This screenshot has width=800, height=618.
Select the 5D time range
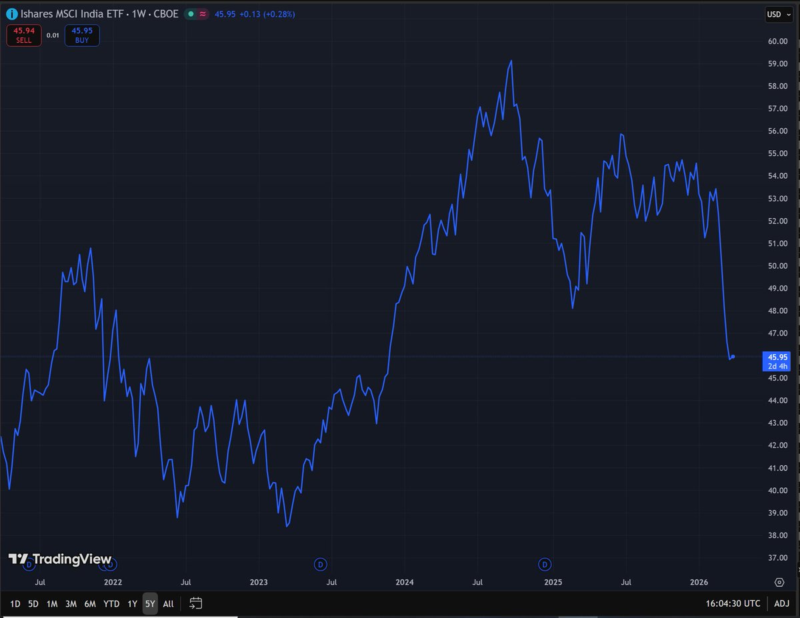[x=33, y=603]
